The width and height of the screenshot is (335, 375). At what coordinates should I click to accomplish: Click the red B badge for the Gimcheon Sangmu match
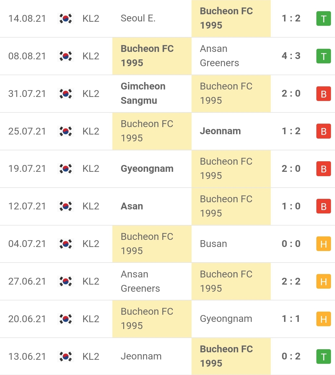(324, 94)
